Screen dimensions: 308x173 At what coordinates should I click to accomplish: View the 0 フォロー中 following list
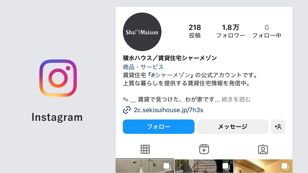267,31
